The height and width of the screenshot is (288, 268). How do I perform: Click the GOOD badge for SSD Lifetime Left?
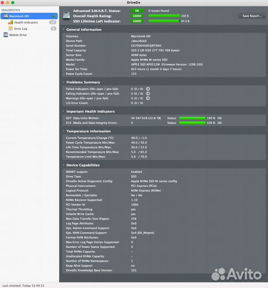[137, 21]
